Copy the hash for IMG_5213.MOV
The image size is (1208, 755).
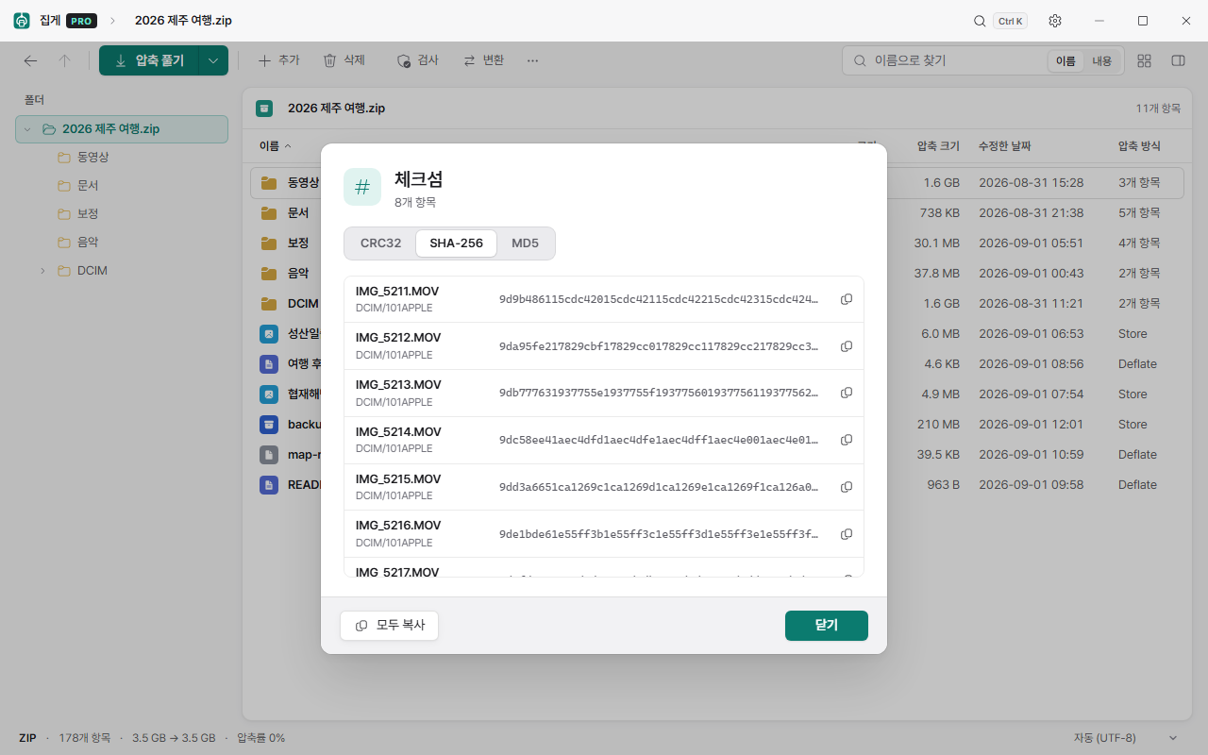847,393
